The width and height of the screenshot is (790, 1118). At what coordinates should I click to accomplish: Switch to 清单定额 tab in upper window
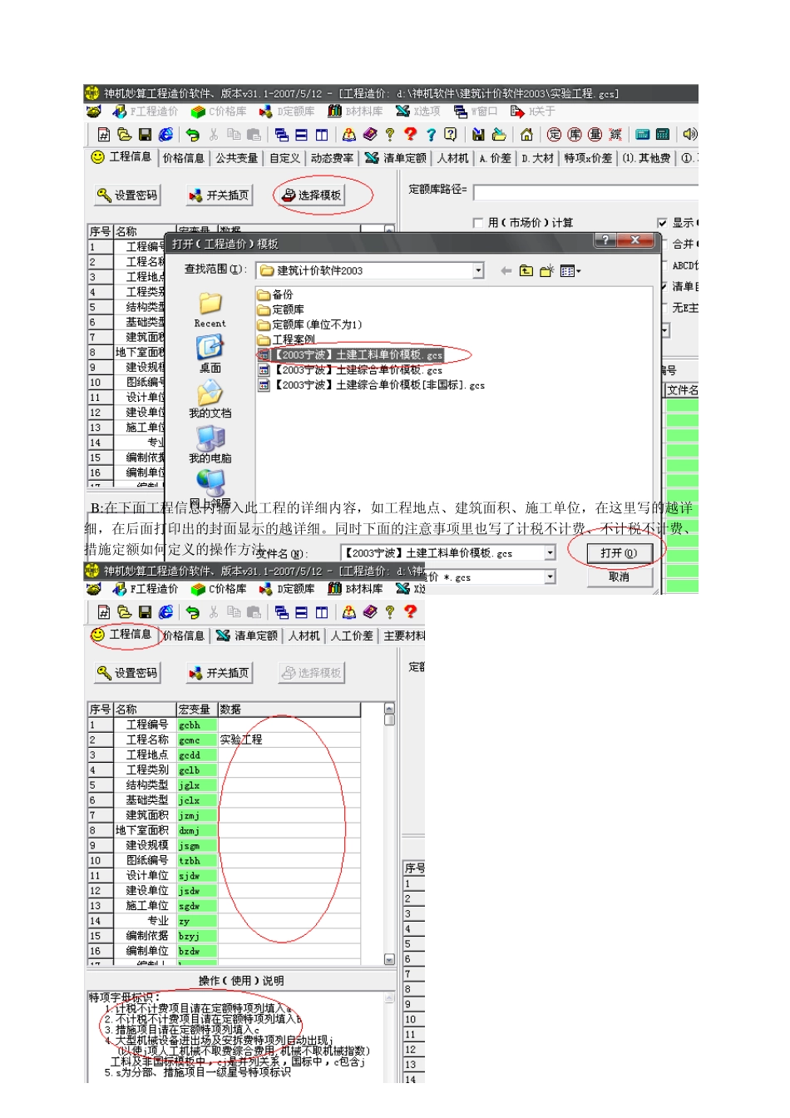tap(396, 158)
